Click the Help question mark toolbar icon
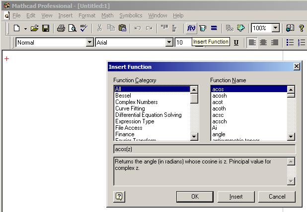 click(302, 28)
